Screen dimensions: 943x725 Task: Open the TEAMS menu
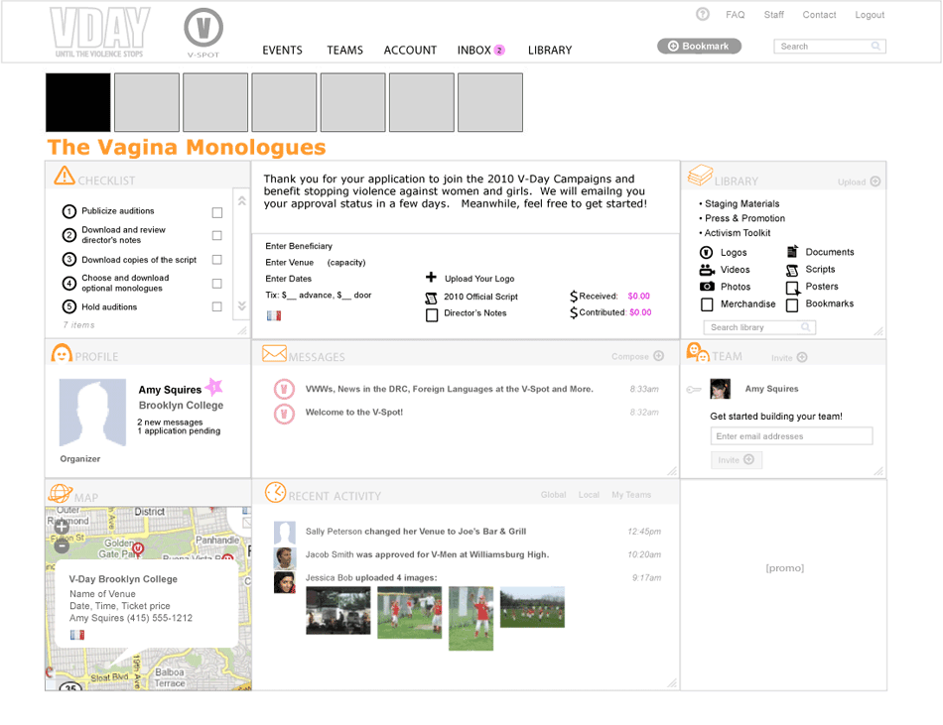344,51
